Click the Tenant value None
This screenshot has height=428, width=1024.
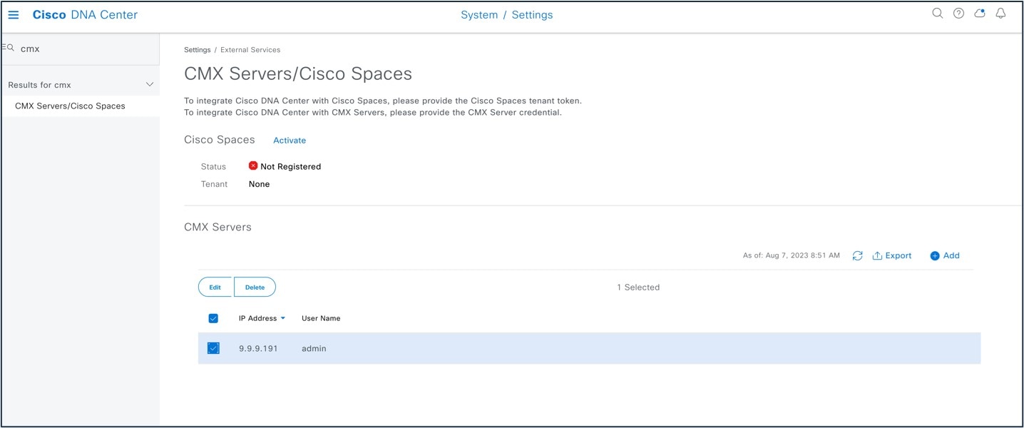click(260, 184)
